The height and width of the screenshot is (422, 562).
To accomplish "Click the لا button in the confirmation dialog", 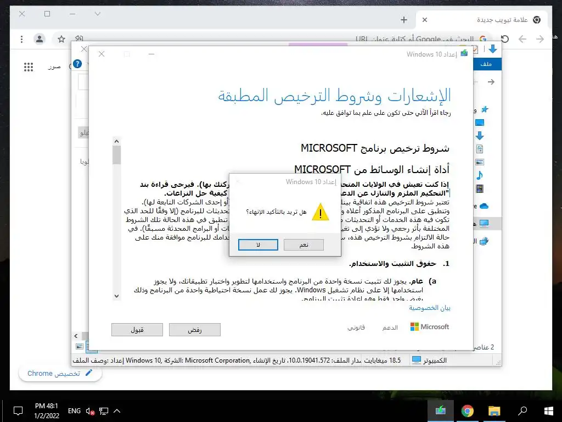I will 258,245.
